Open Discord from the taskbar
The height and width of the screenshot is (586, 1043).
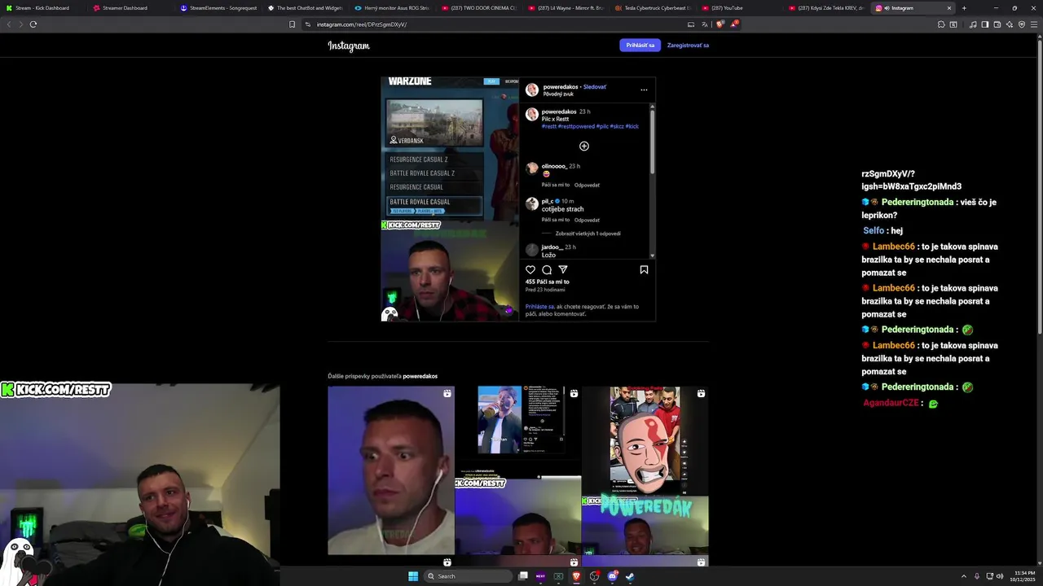(612, 576)
